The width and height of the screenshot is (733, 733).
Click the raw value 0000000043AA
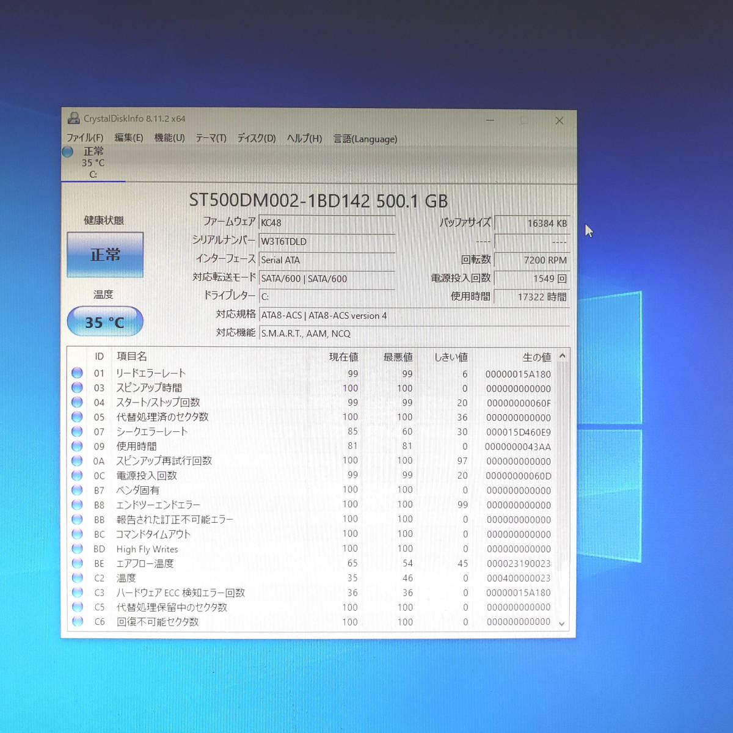(518, 447)
